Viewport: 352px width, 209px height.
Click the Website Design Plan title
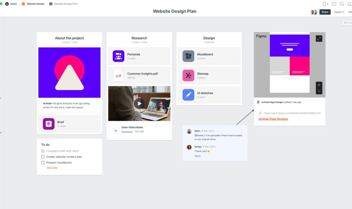[x=174, y=11]
